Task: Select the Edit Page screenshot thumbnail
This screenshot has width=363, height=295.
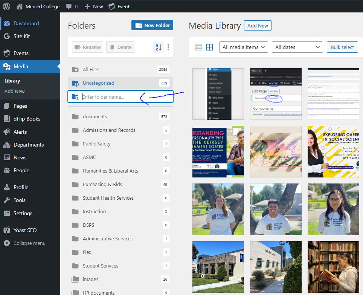Action: click(x=276, y=94)
